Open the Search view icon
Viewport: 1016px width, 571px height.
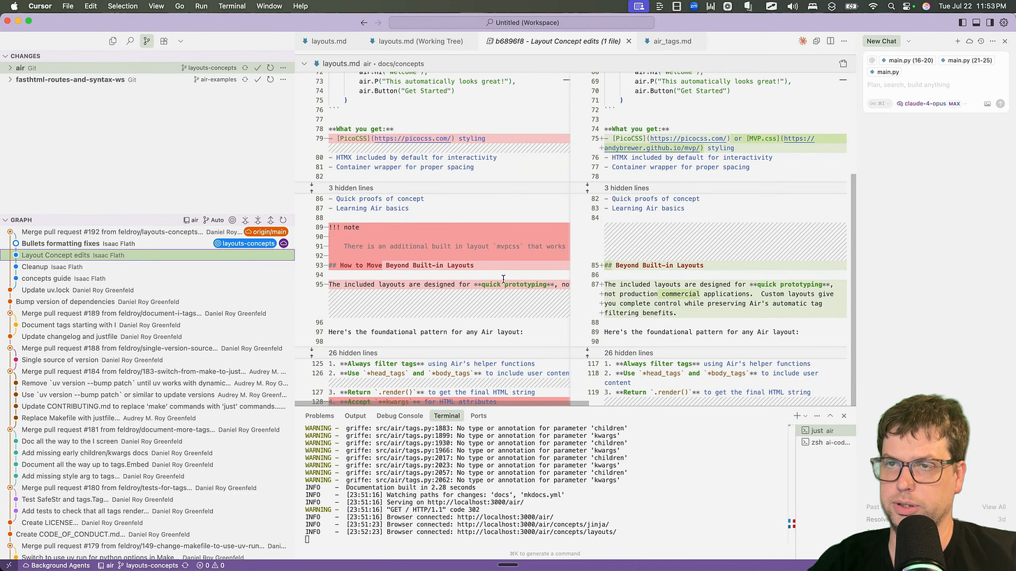130,41
